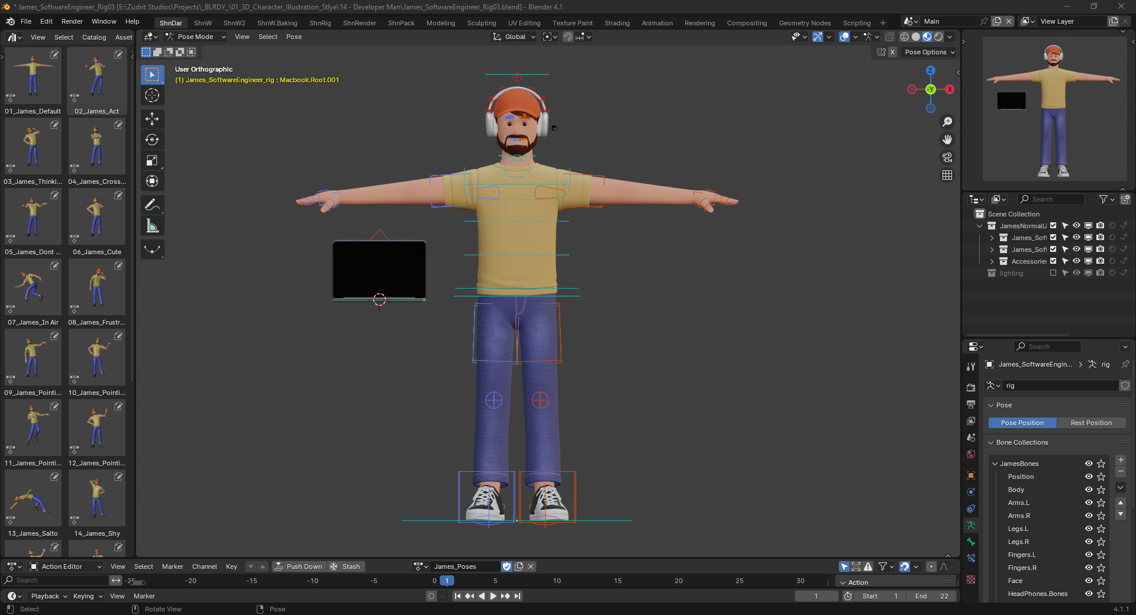Screen dimensions: 1136x615
Task: Toggle visibility of the Face bone collection
Action: pyautogui.click(x=1088, y=581)
